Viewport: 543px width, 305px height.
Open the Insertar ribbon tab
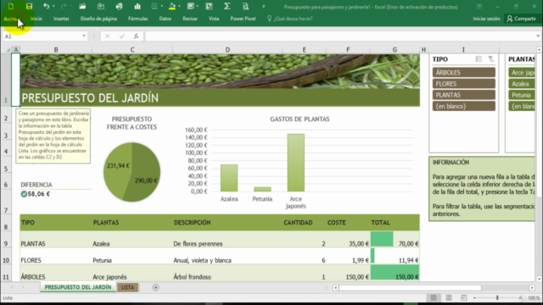pyautogui.click(x=61, y=19)
